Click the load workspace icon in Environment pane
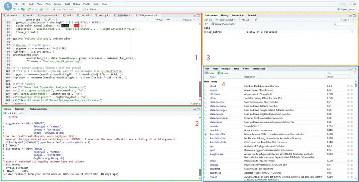The width and height of the screenshot is (359, 182). pyautogui.click(x=206, y=20)
